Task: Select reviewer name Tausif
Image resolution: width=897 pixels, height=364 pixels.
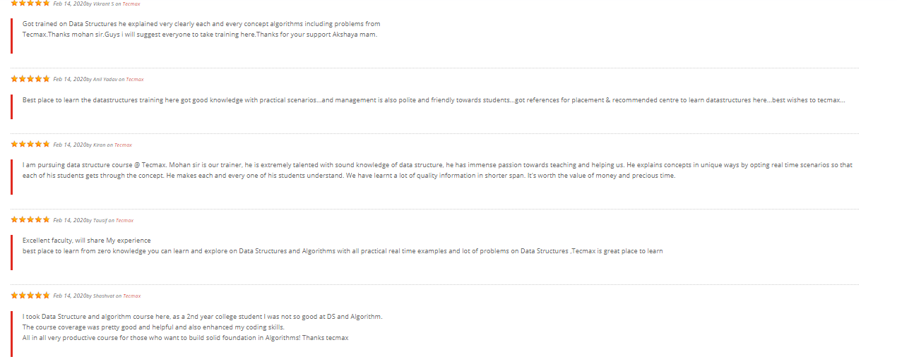Action: pos(100,221)
